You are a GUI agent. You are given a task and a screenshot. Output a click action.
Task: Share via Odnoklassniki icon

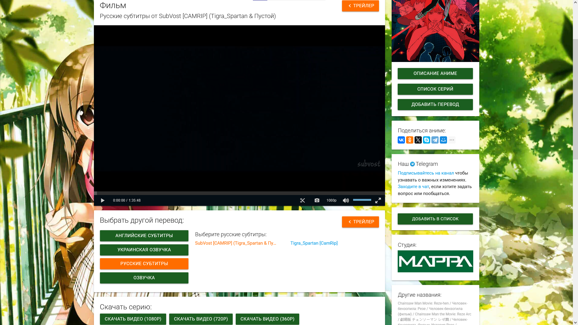click(410, 140)
